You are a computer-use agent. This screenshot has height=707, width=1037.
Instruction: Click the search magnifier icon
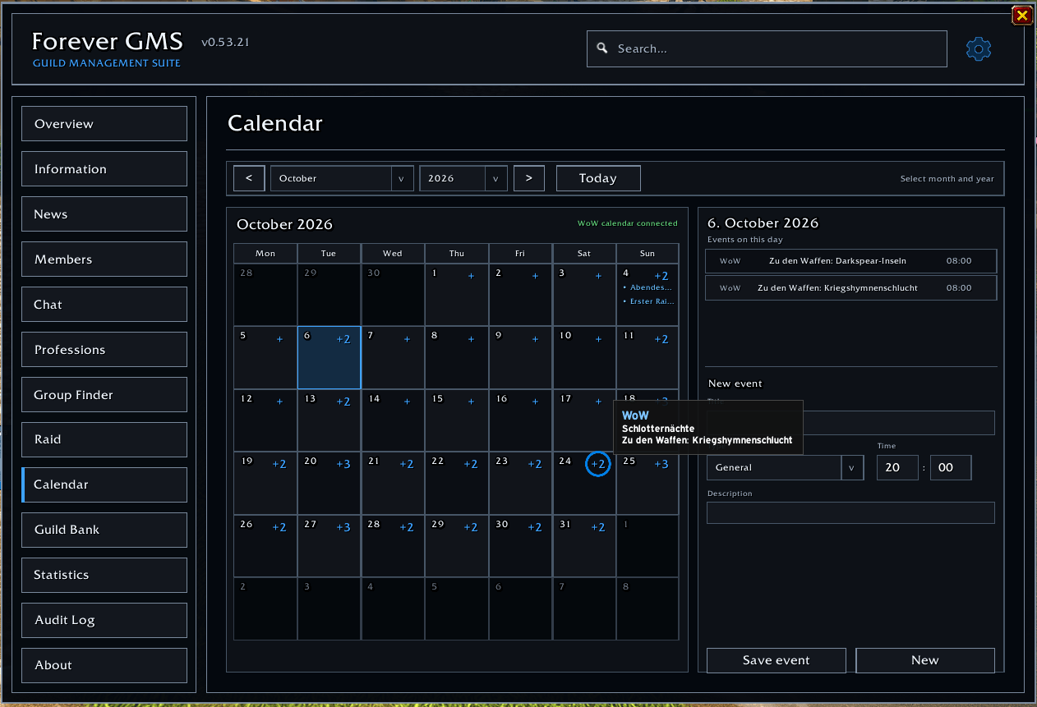tap(602, 48)
